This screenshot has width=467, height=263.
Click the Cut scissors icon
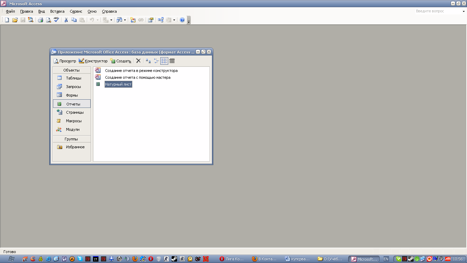pyautogui.click(x=66, y=20)
